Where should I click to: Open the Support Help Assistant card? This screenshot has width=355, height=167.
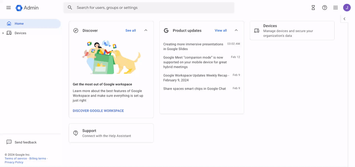111,133
